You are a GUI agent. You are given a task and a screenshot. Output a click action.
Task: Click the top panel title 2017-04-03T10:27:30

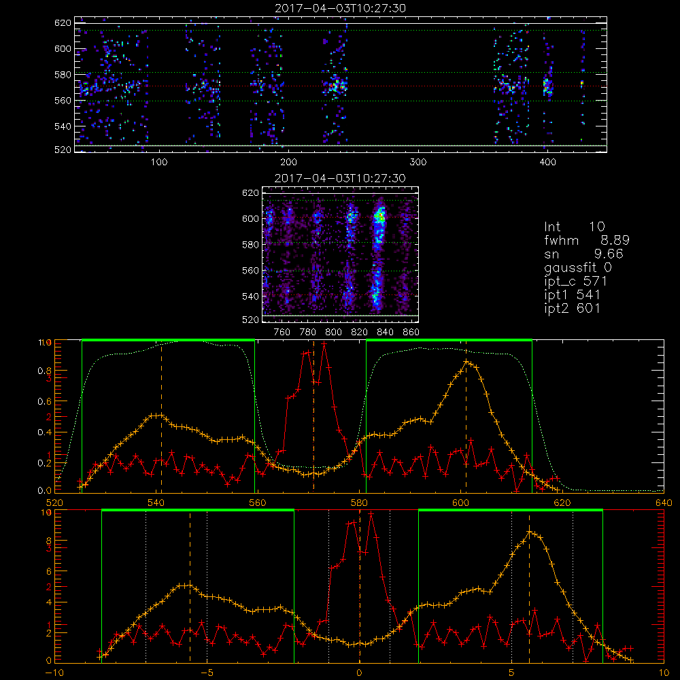pyautogui.click(x=340, y=8)
